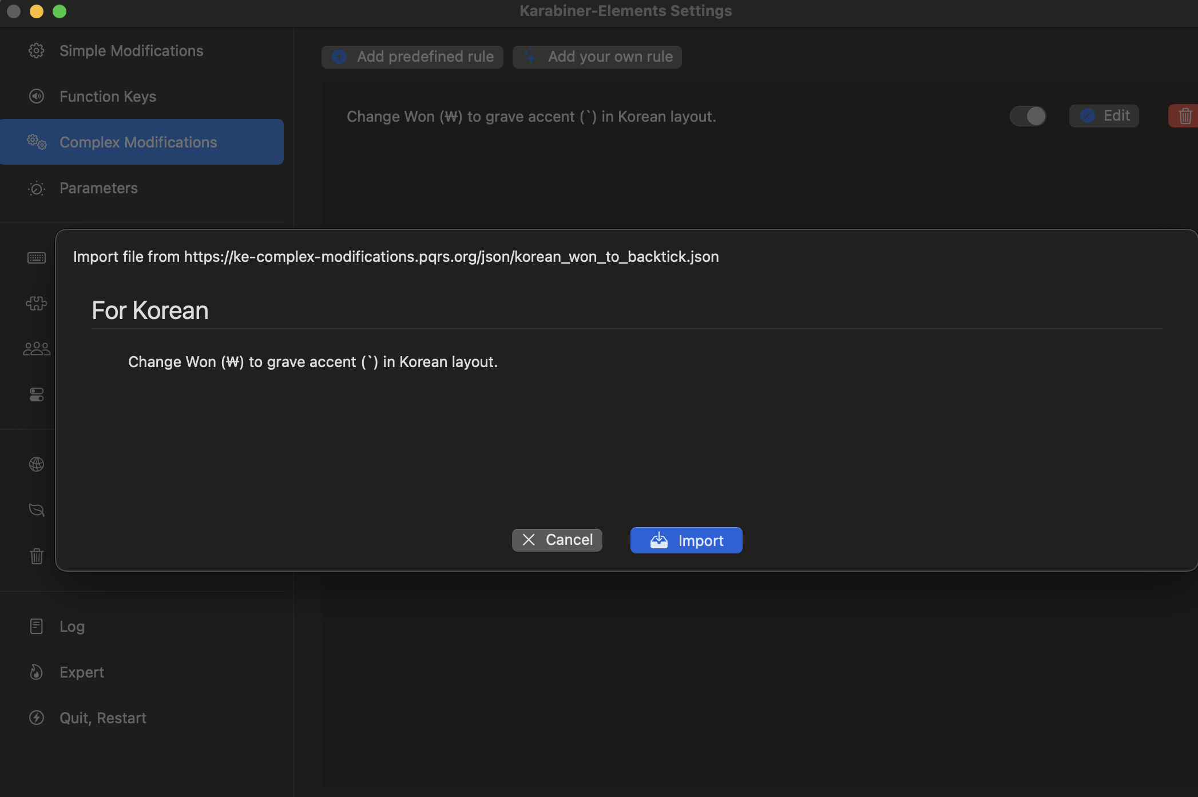Click the keyboard devices sidebar icon
The height and width of the screenshot is (797, 1198).
tap(37, 258)
